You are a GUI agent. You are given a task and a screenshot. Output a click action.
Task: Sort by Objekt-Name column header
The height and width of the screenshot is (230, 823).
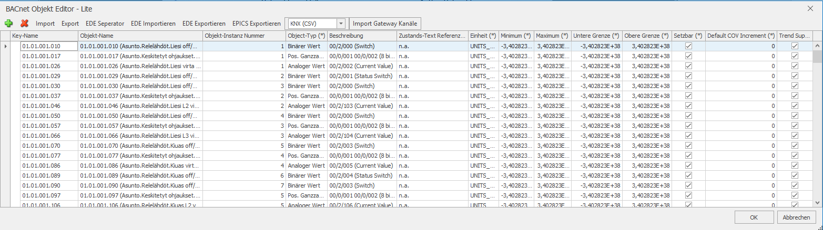click(140, 36)
